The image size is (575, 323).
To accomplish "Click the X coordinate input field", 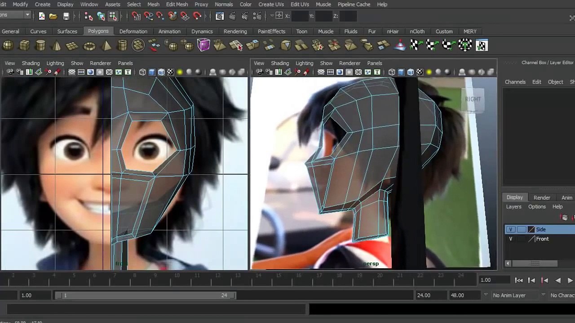I will 300,17.
